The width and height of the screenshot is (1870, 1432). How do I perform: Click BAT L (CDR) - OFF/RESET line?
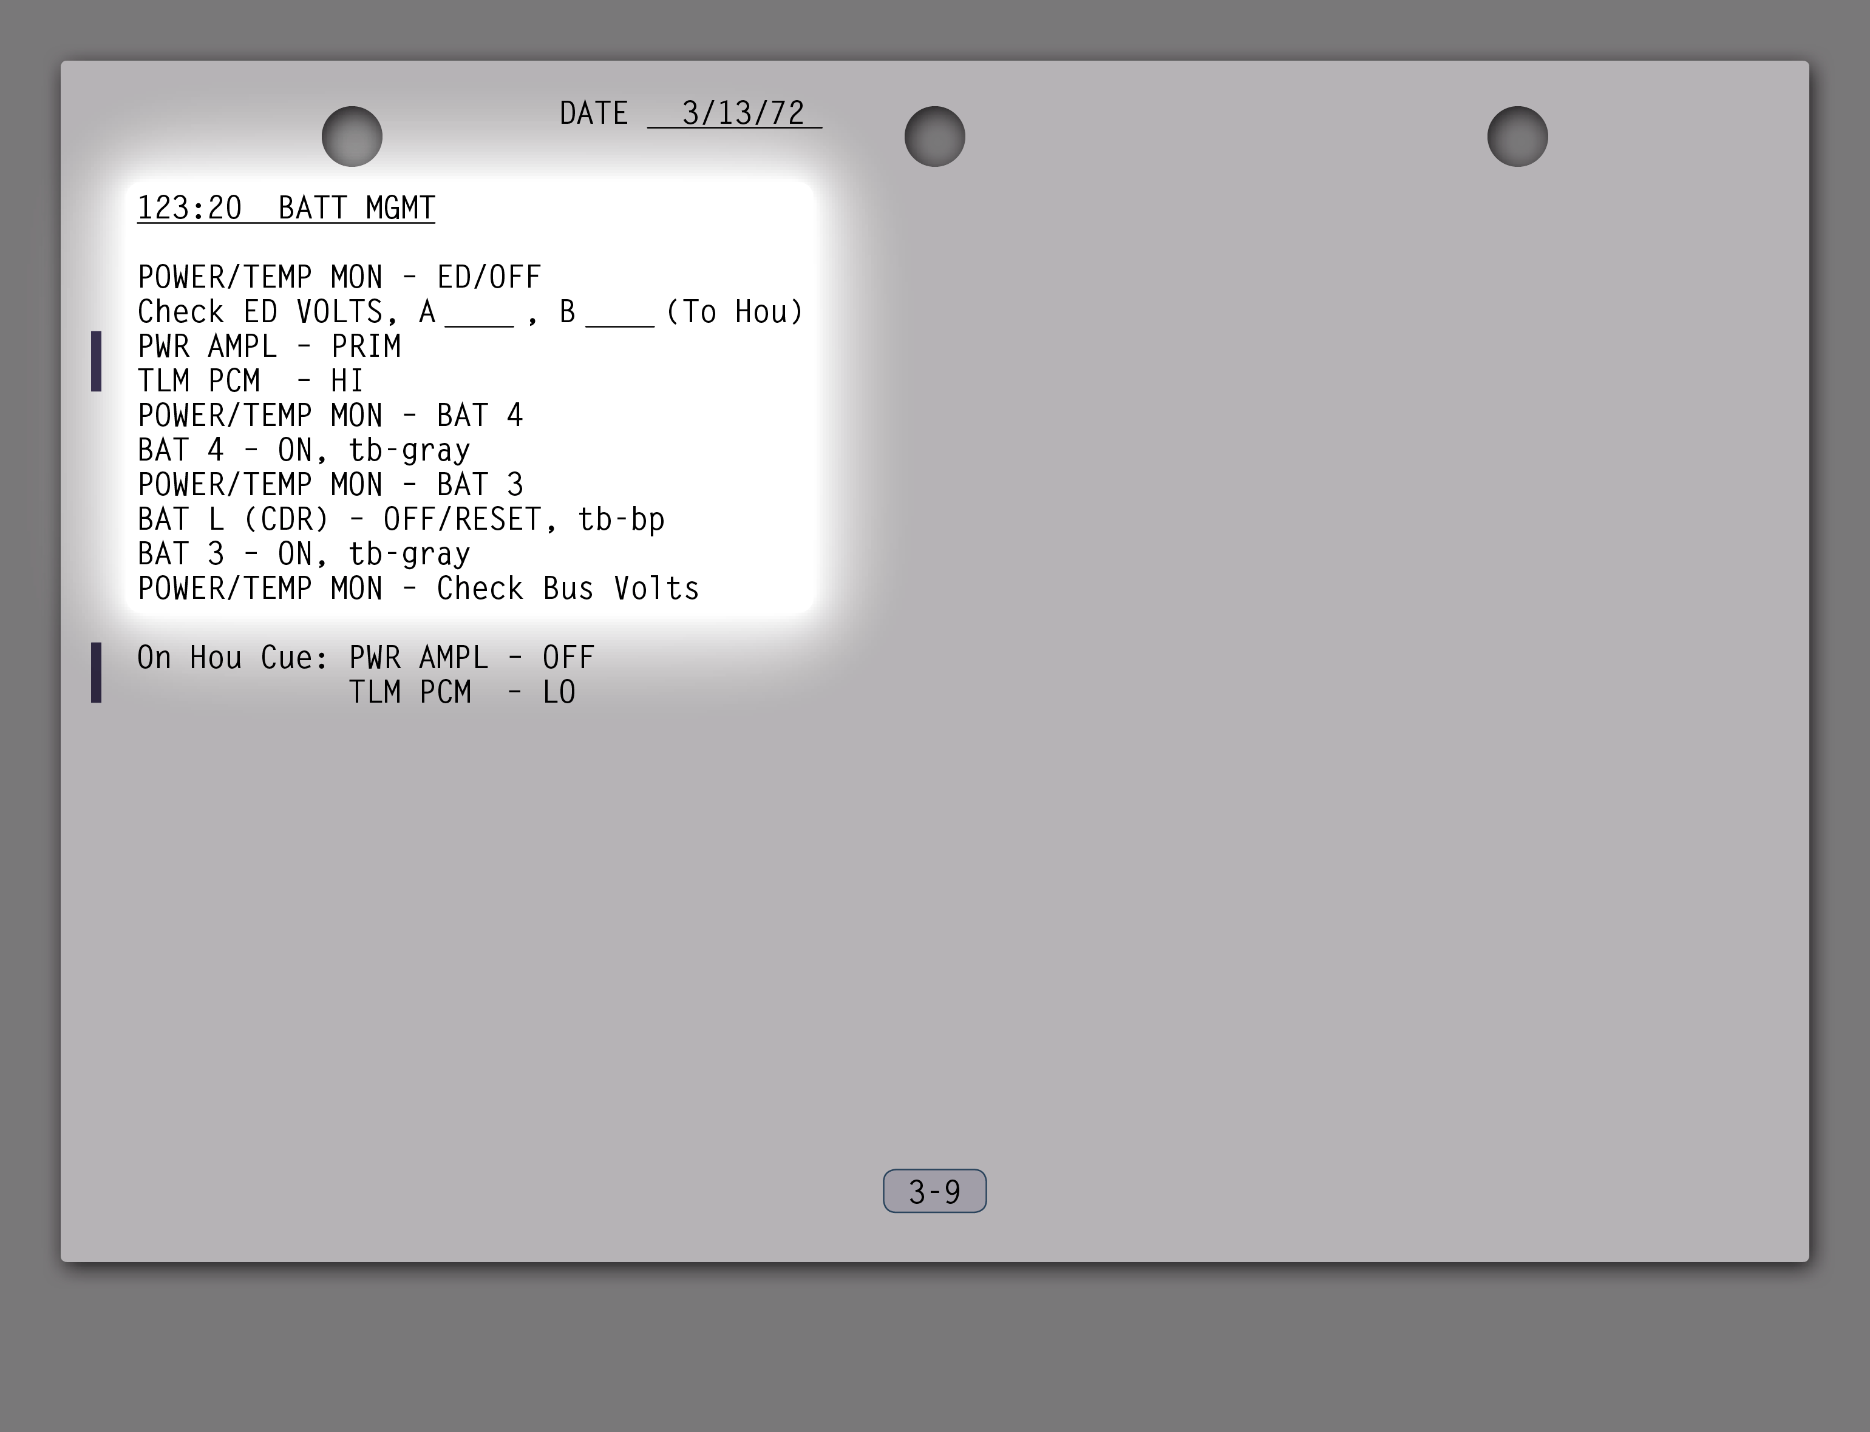[401, 519]
